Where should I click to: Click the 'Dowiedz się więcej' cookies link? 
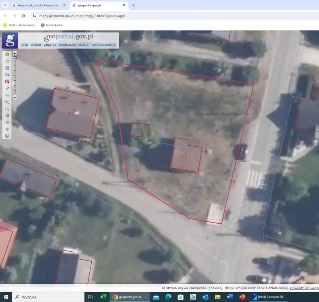click(x=304, y=288)
